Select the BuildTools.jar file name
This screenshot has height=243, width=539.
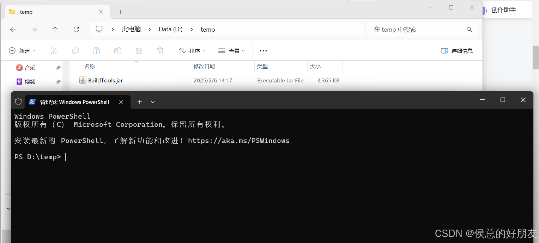[105, 80]
